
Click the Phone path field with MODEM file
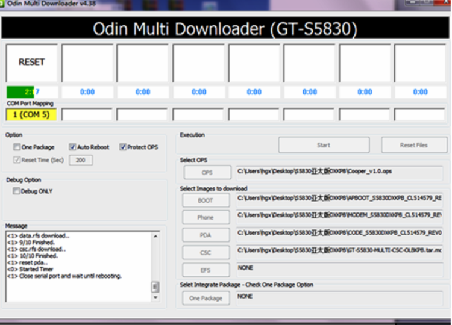point(339,216)
